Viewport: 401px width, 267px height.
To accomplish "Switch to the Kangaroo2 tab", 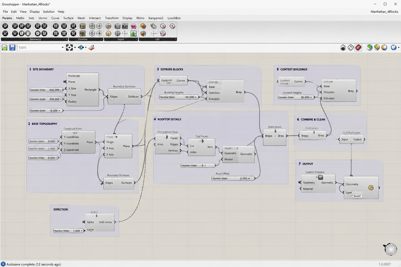I will coord(156,18).
